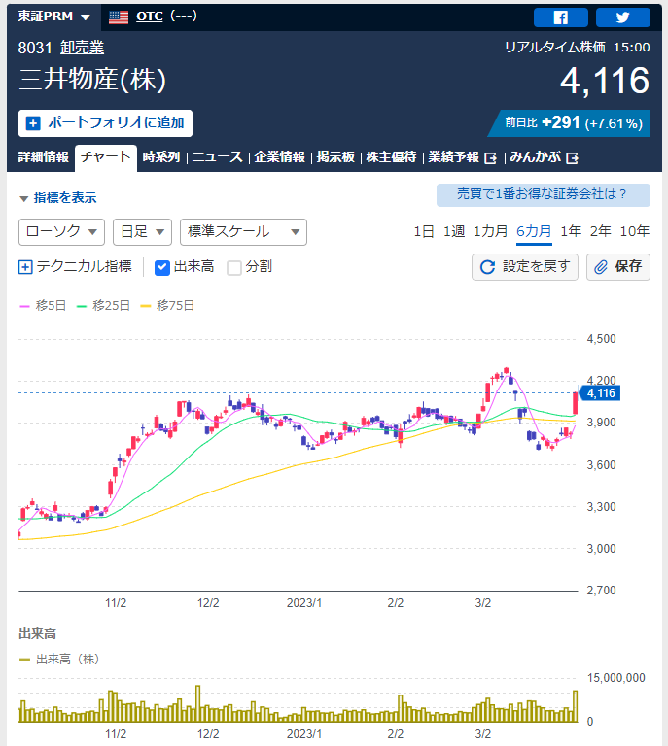Enable the 分割 checkbox
The image size is (668, 746).
pos(233,268)
